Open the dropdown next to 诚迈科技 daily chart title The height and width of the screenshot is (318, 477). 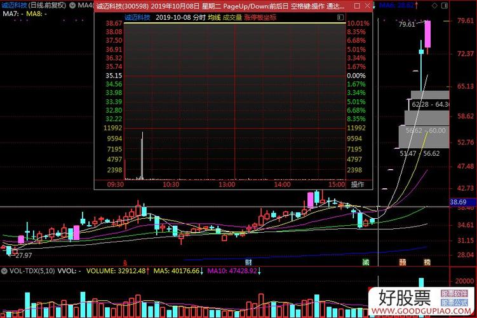pos(72,5)
